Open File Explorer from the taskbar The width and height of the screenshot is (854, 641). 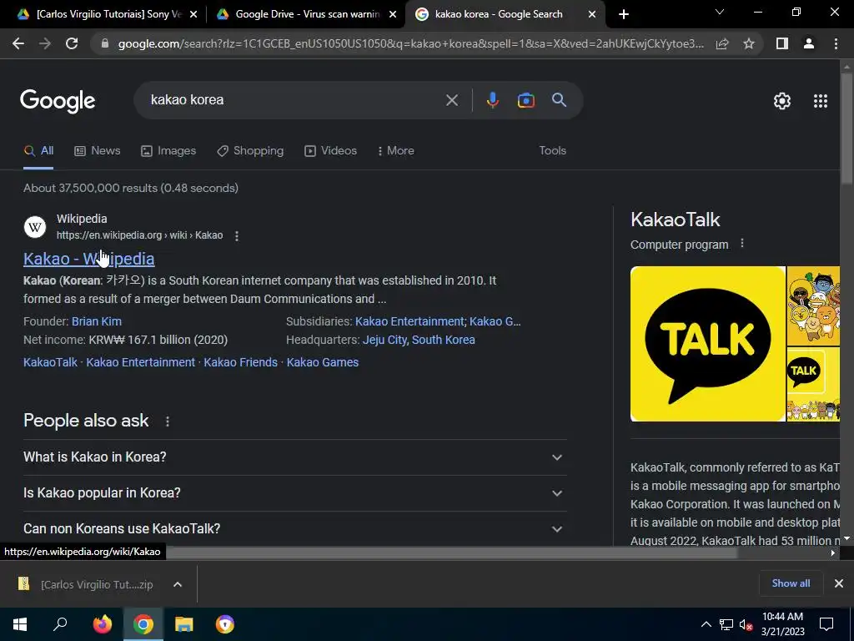[x=184, y=624]
